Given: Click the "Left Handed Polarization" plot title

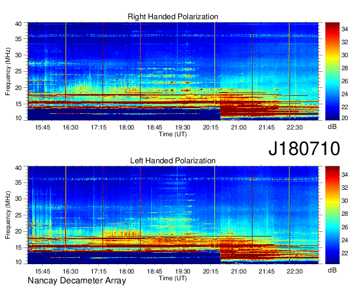Looking at the screenshot, I should (x=173, y=161).
